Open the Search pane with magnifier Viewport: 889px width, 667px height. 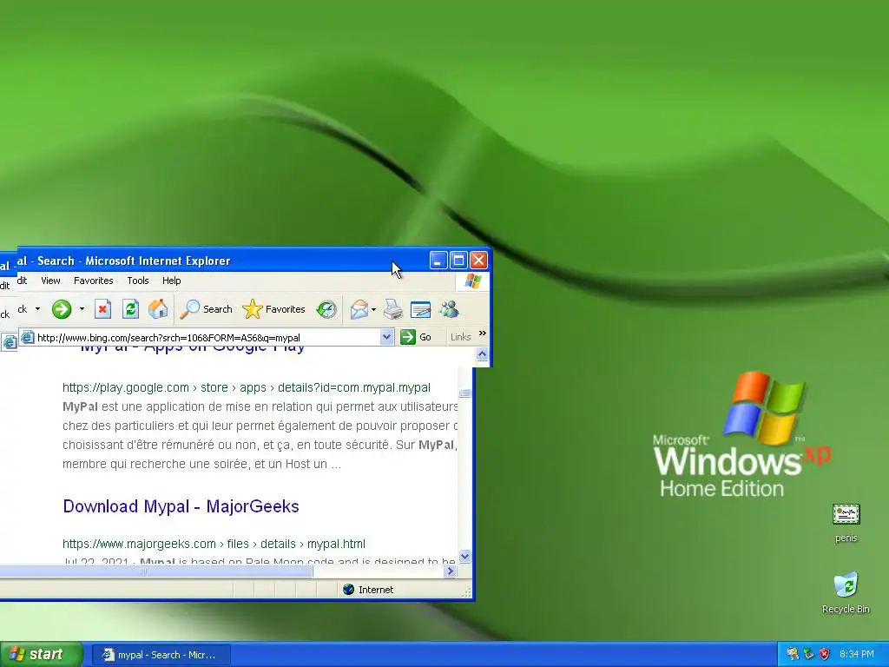(x=207, y=309)
